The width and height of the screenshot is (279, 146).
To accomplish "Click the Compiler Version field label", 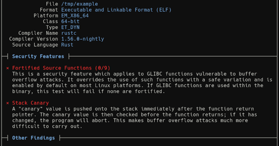I will click(34, 39).
